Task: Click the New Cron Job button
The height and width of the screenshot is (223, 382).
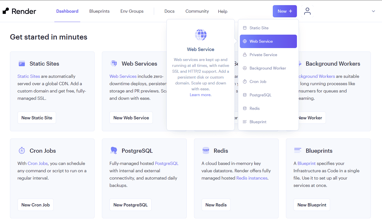Action: tap(36, 205)
